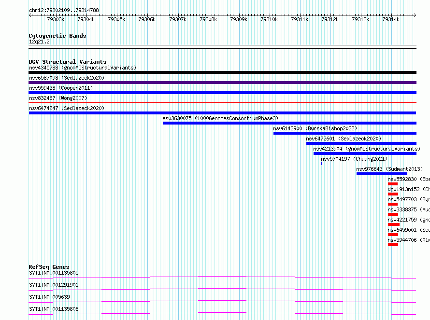Click the DGV Structural Variants track heading
The width and height of the screenshot is (430, 320).
[68, 62]
